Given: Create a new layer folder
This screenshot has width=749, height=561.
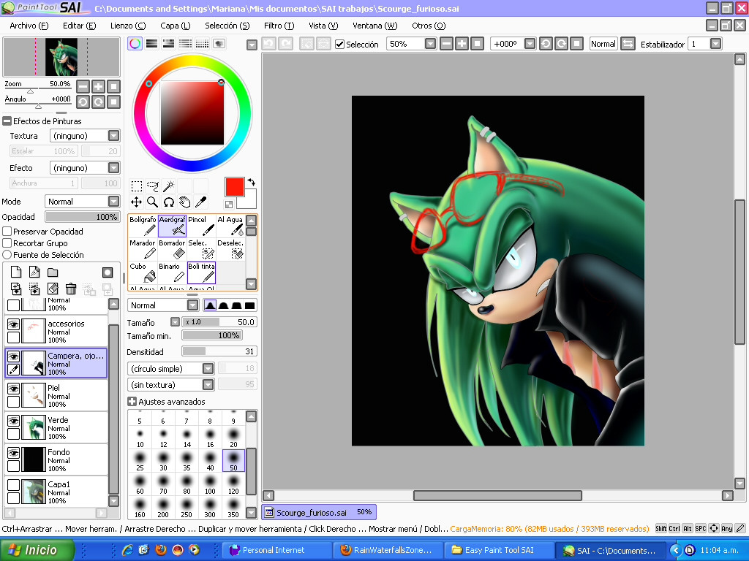Looking at the screenshot, I should click(x=53, y=272).
